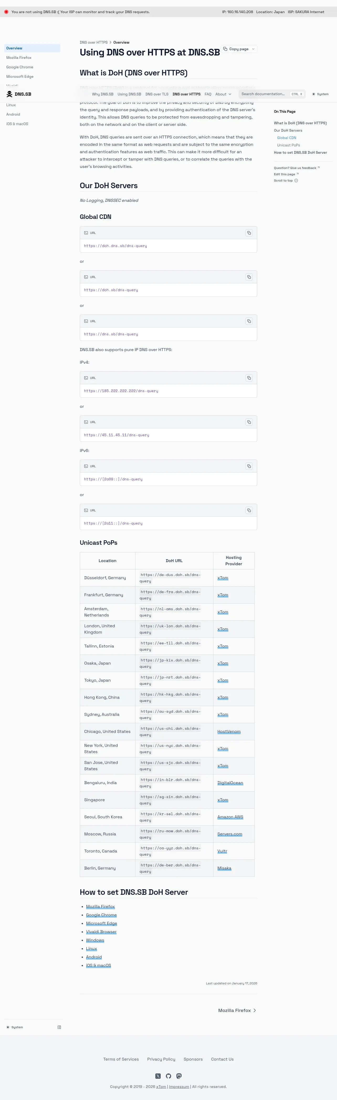
Task: Jump to Global CDN in On This Page
Action: tap(287, 138)
